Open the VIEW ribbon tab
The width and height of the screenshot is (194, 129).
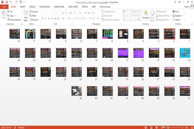pyautogui.click(x=94, y=7)
